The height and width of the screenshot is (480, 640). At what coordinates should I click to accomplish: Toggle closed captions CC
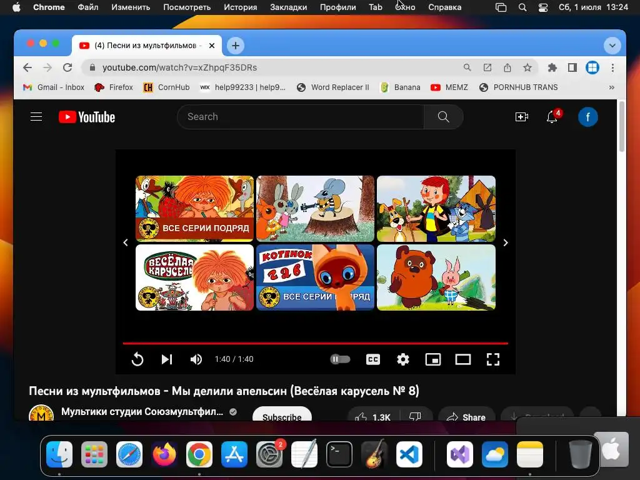[373, 359]
